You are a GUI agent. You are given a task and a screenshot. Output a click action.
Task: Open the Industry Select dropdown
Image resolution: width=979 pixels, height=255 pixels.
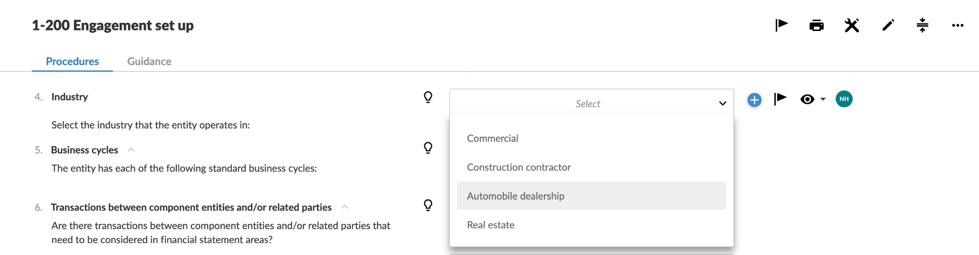click(591, 103)
